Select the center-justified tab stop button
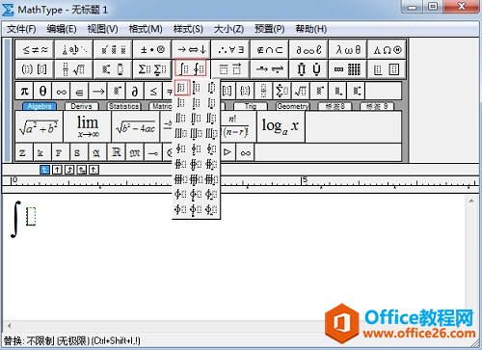Screen dimensions: 482x350 [x=57, y=170]
